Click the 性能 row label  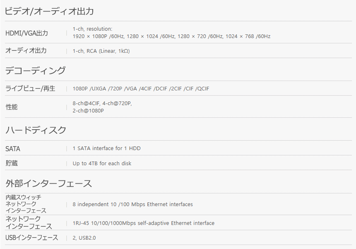(12, 107)
